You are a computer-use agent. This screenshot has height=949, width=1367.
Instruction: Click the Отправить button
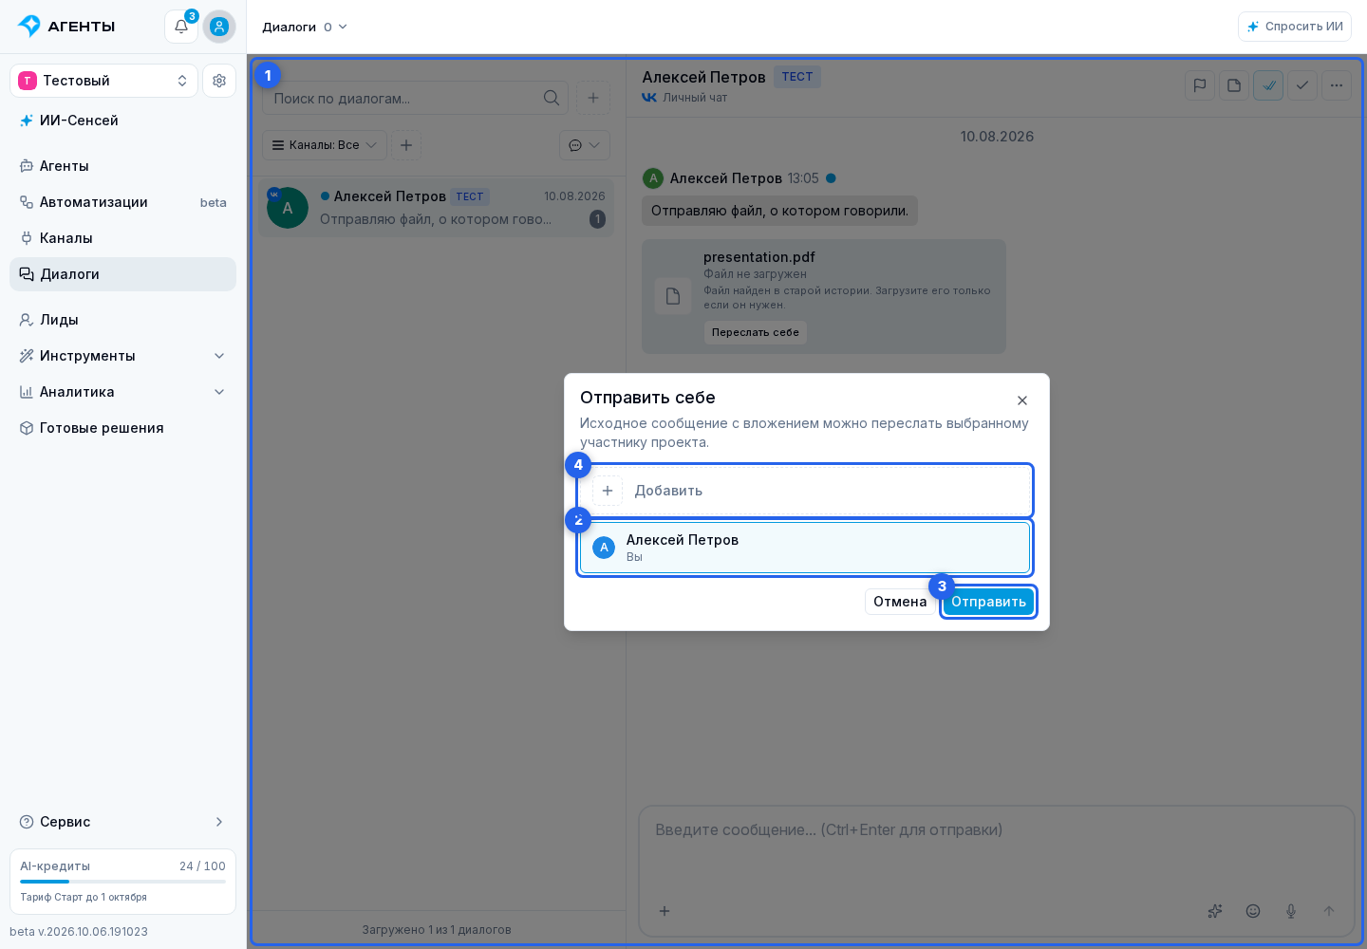[988, 602]
